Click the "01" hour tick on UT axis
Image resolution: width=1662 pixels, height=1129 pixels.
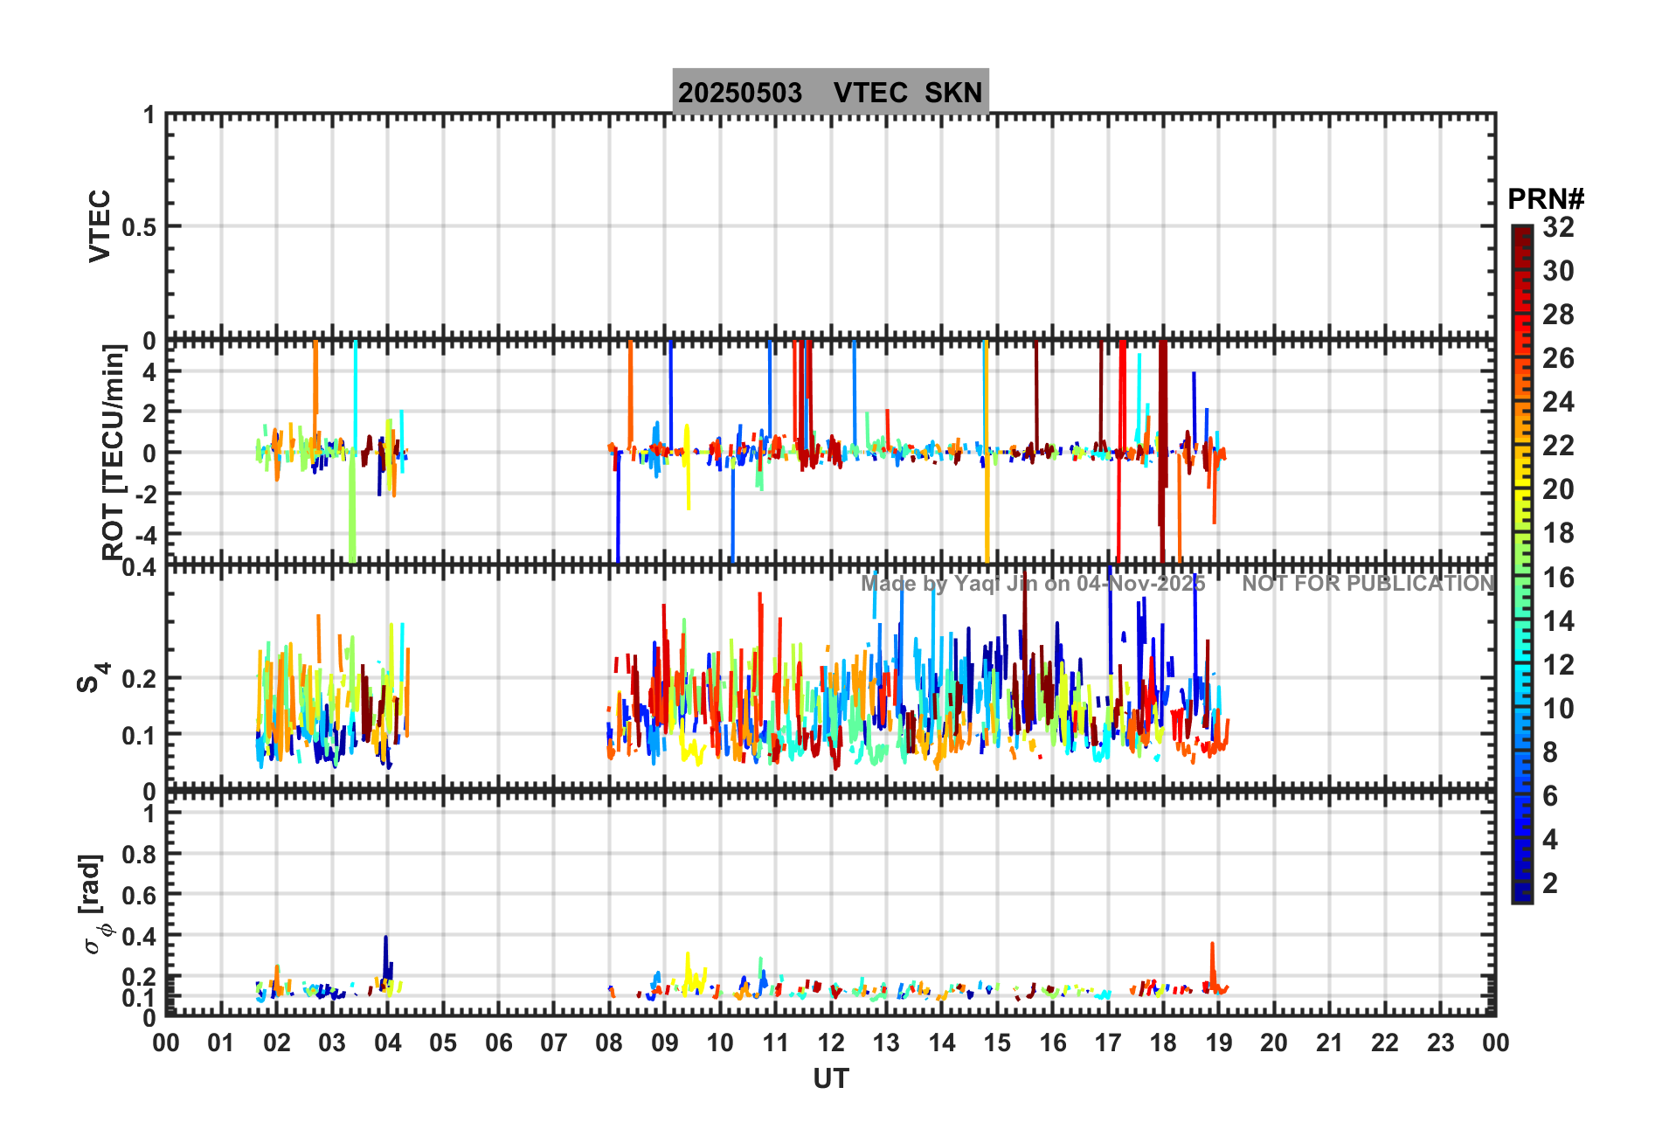pos(221,1042)
